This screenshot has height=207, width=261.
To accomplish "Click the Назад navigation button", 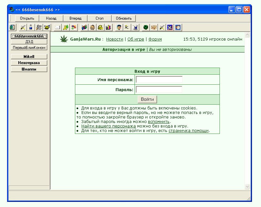I will pos(51,18).
